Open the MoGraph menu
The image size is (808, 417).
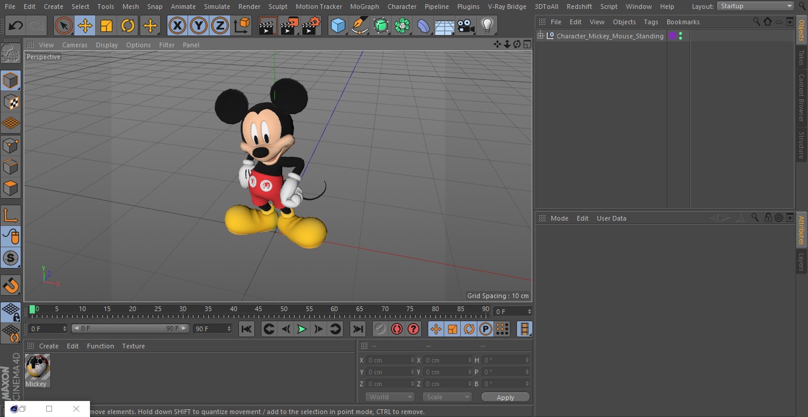tap(364, 7)
